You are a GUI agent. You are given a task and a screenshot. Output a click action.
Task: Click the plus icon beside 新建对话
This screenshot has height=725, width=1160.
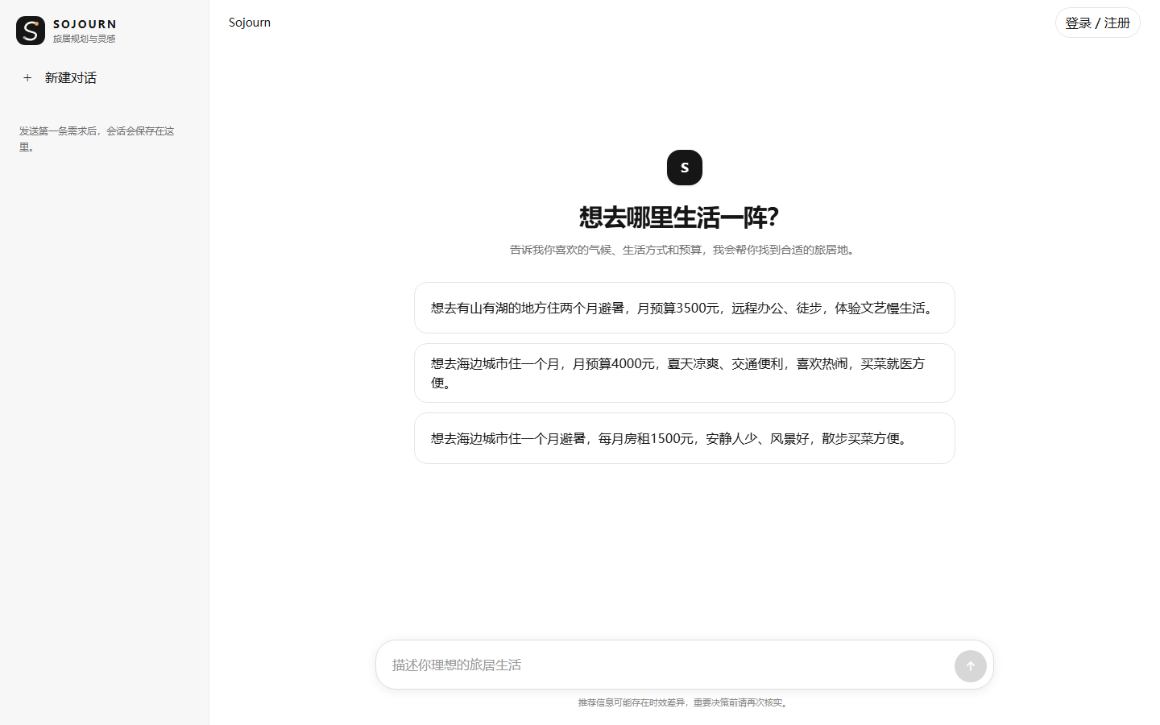[x=27, y=78]
